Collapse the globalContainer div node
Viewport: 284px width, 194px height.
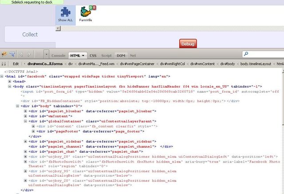(25, 121)
